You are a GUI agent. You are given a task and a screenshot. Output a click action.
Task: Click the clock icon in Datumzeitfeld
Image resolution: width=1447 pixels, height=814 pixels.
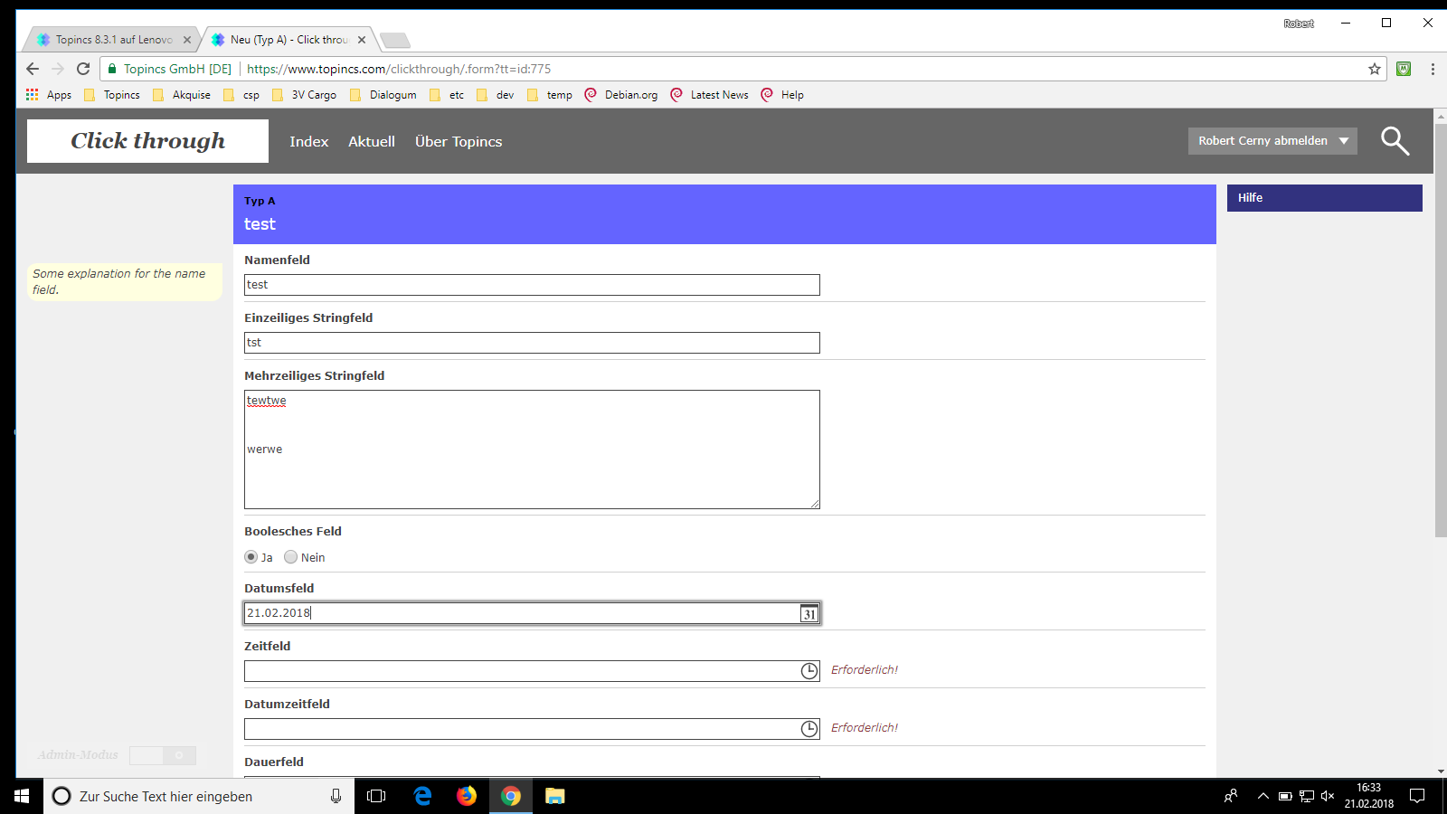pos(809,729)
